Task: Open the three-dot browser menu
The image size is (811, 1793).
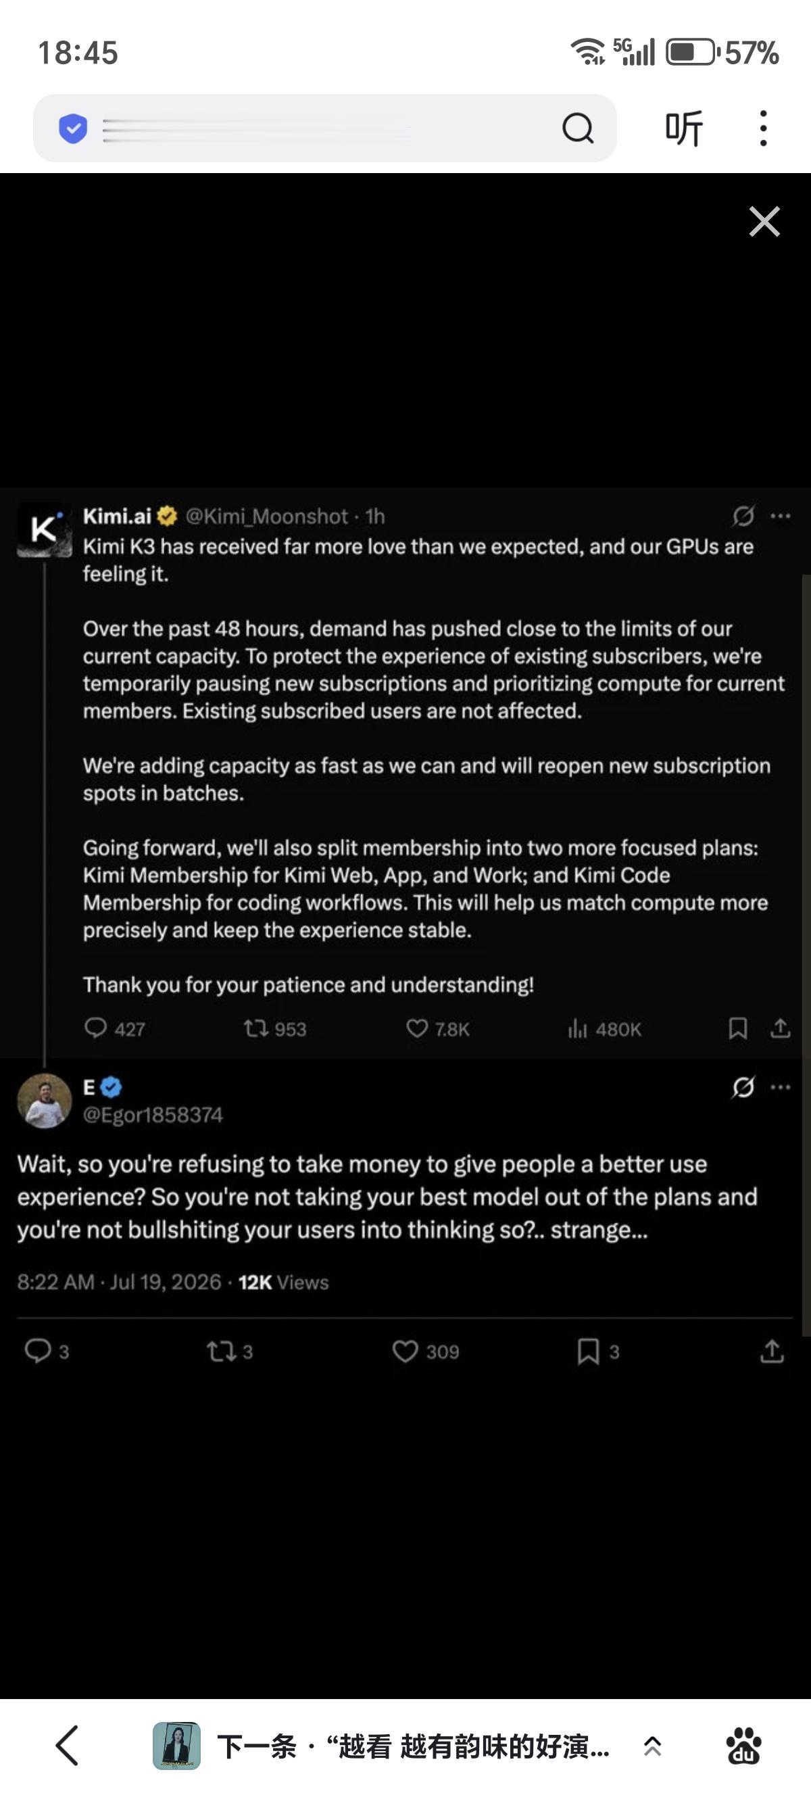Action: click(763, 128)
